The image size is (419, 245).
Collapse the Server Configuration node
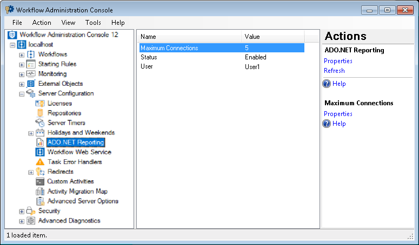tap(22, 94)
